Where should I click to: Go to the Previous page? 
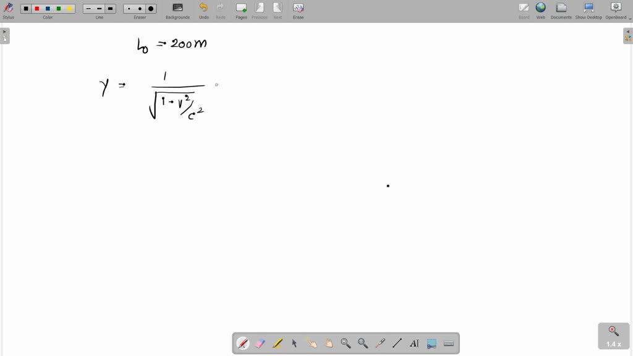coord(260,11)
